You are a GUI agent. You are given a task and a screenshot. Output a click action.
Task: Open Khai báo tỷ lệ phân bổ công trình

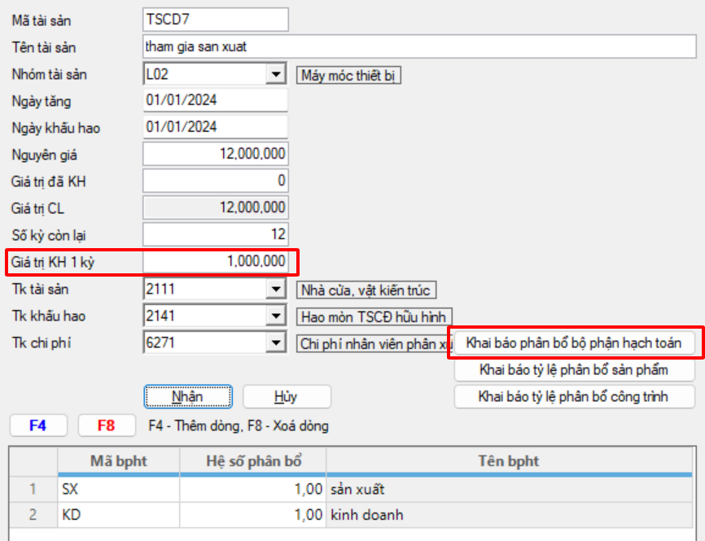coord(573,397)
